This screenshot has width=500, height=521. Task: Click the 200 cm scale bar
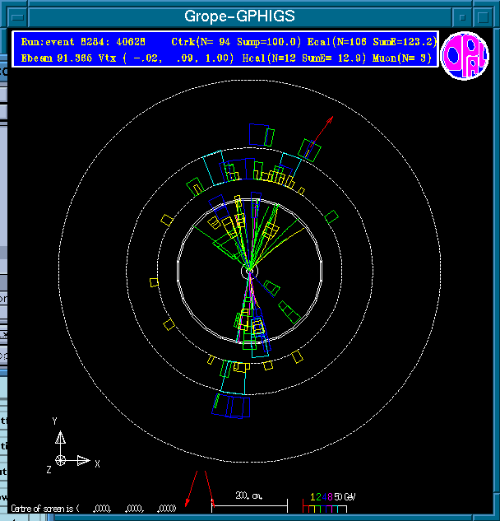(x=249, y=502)
